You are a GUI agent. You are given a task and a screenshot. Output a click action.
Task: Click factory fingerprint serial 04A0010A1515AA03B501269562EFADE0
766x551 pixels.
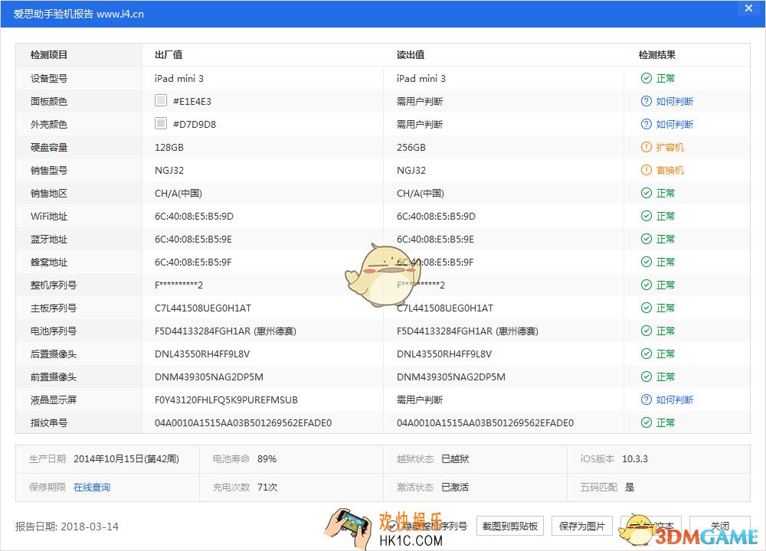(x=244, y=422)
